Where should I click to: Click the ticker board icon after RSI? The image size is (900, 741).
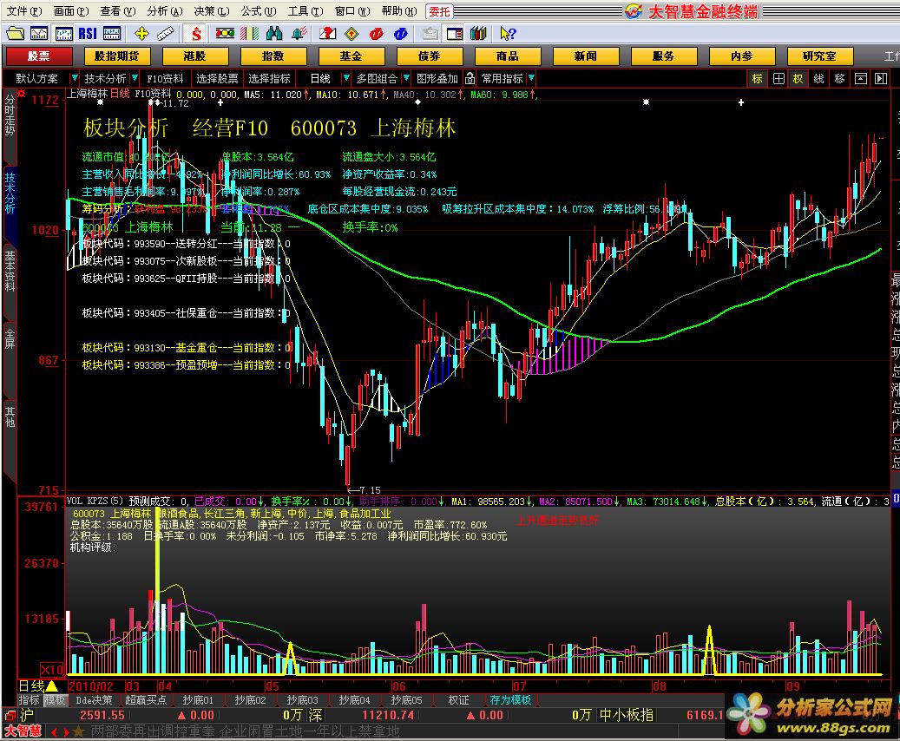111,34
